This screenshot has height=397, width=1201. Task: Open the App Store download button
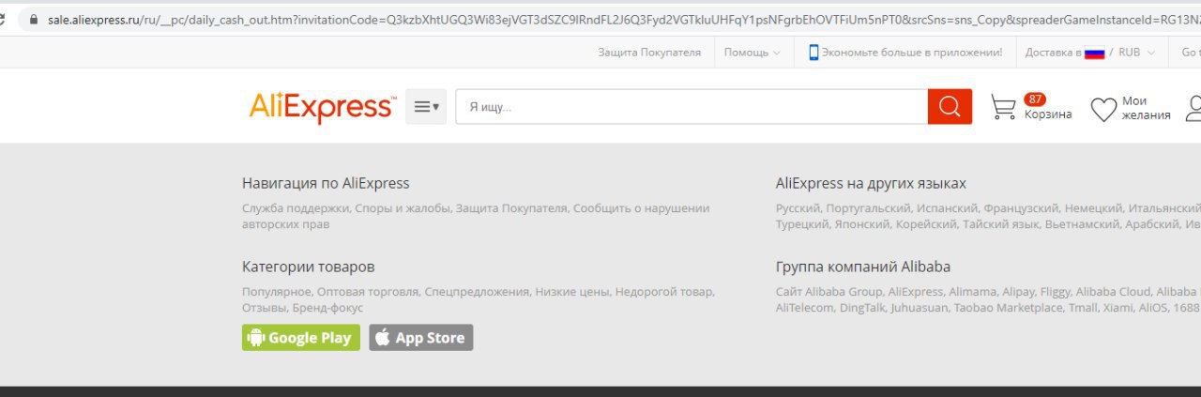[x=421, y=338]
